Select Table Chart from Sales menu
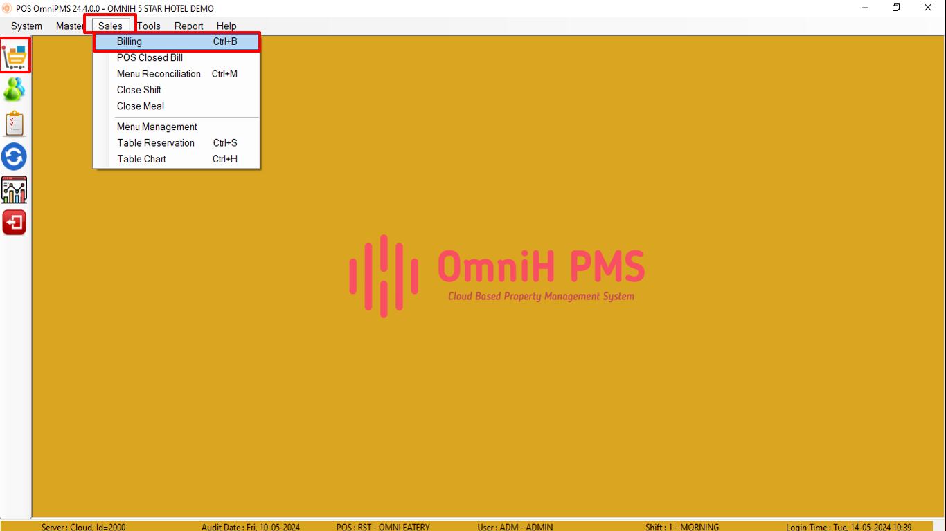This screenshot has height=531, width=946. pyautogui.click(x=177, y=159)
